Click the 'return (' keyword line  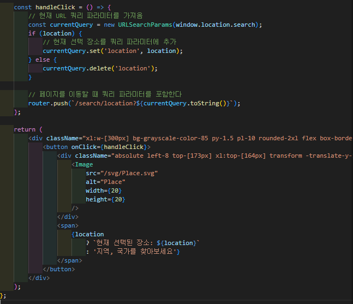click(28, 130)
